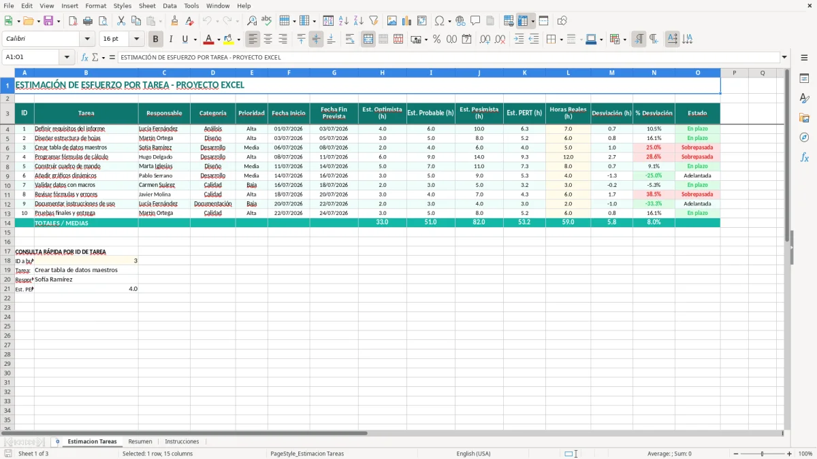
Task: Toggle Center Vertically alignment
Action: [316, 39]
